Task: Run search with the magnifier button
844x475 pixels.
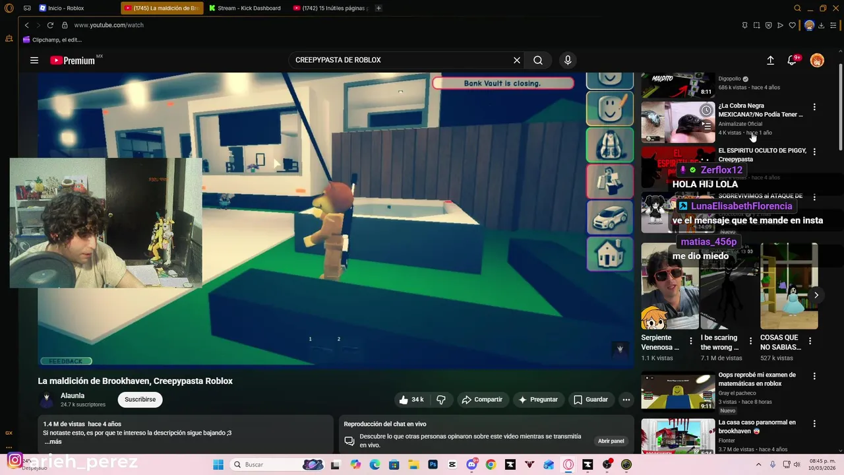Action: (x=538, y=60)
